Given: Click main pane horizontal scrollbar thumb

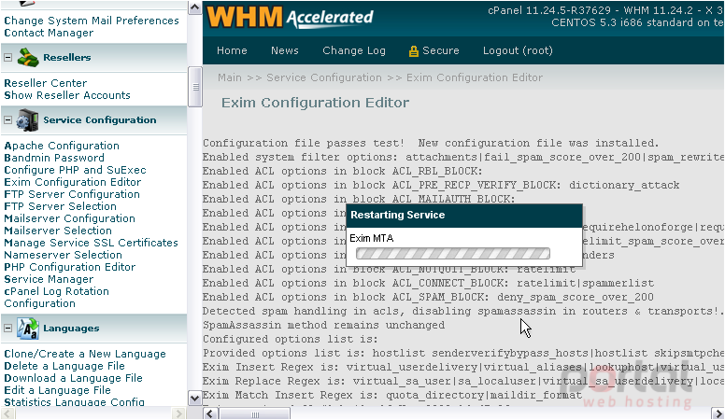Looking at the screenshot, I should click(254, 413).
